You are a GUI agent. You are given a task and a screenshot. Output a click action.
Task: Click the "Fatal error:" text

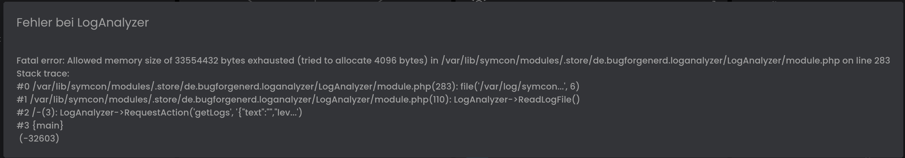(x=40, y=61)
